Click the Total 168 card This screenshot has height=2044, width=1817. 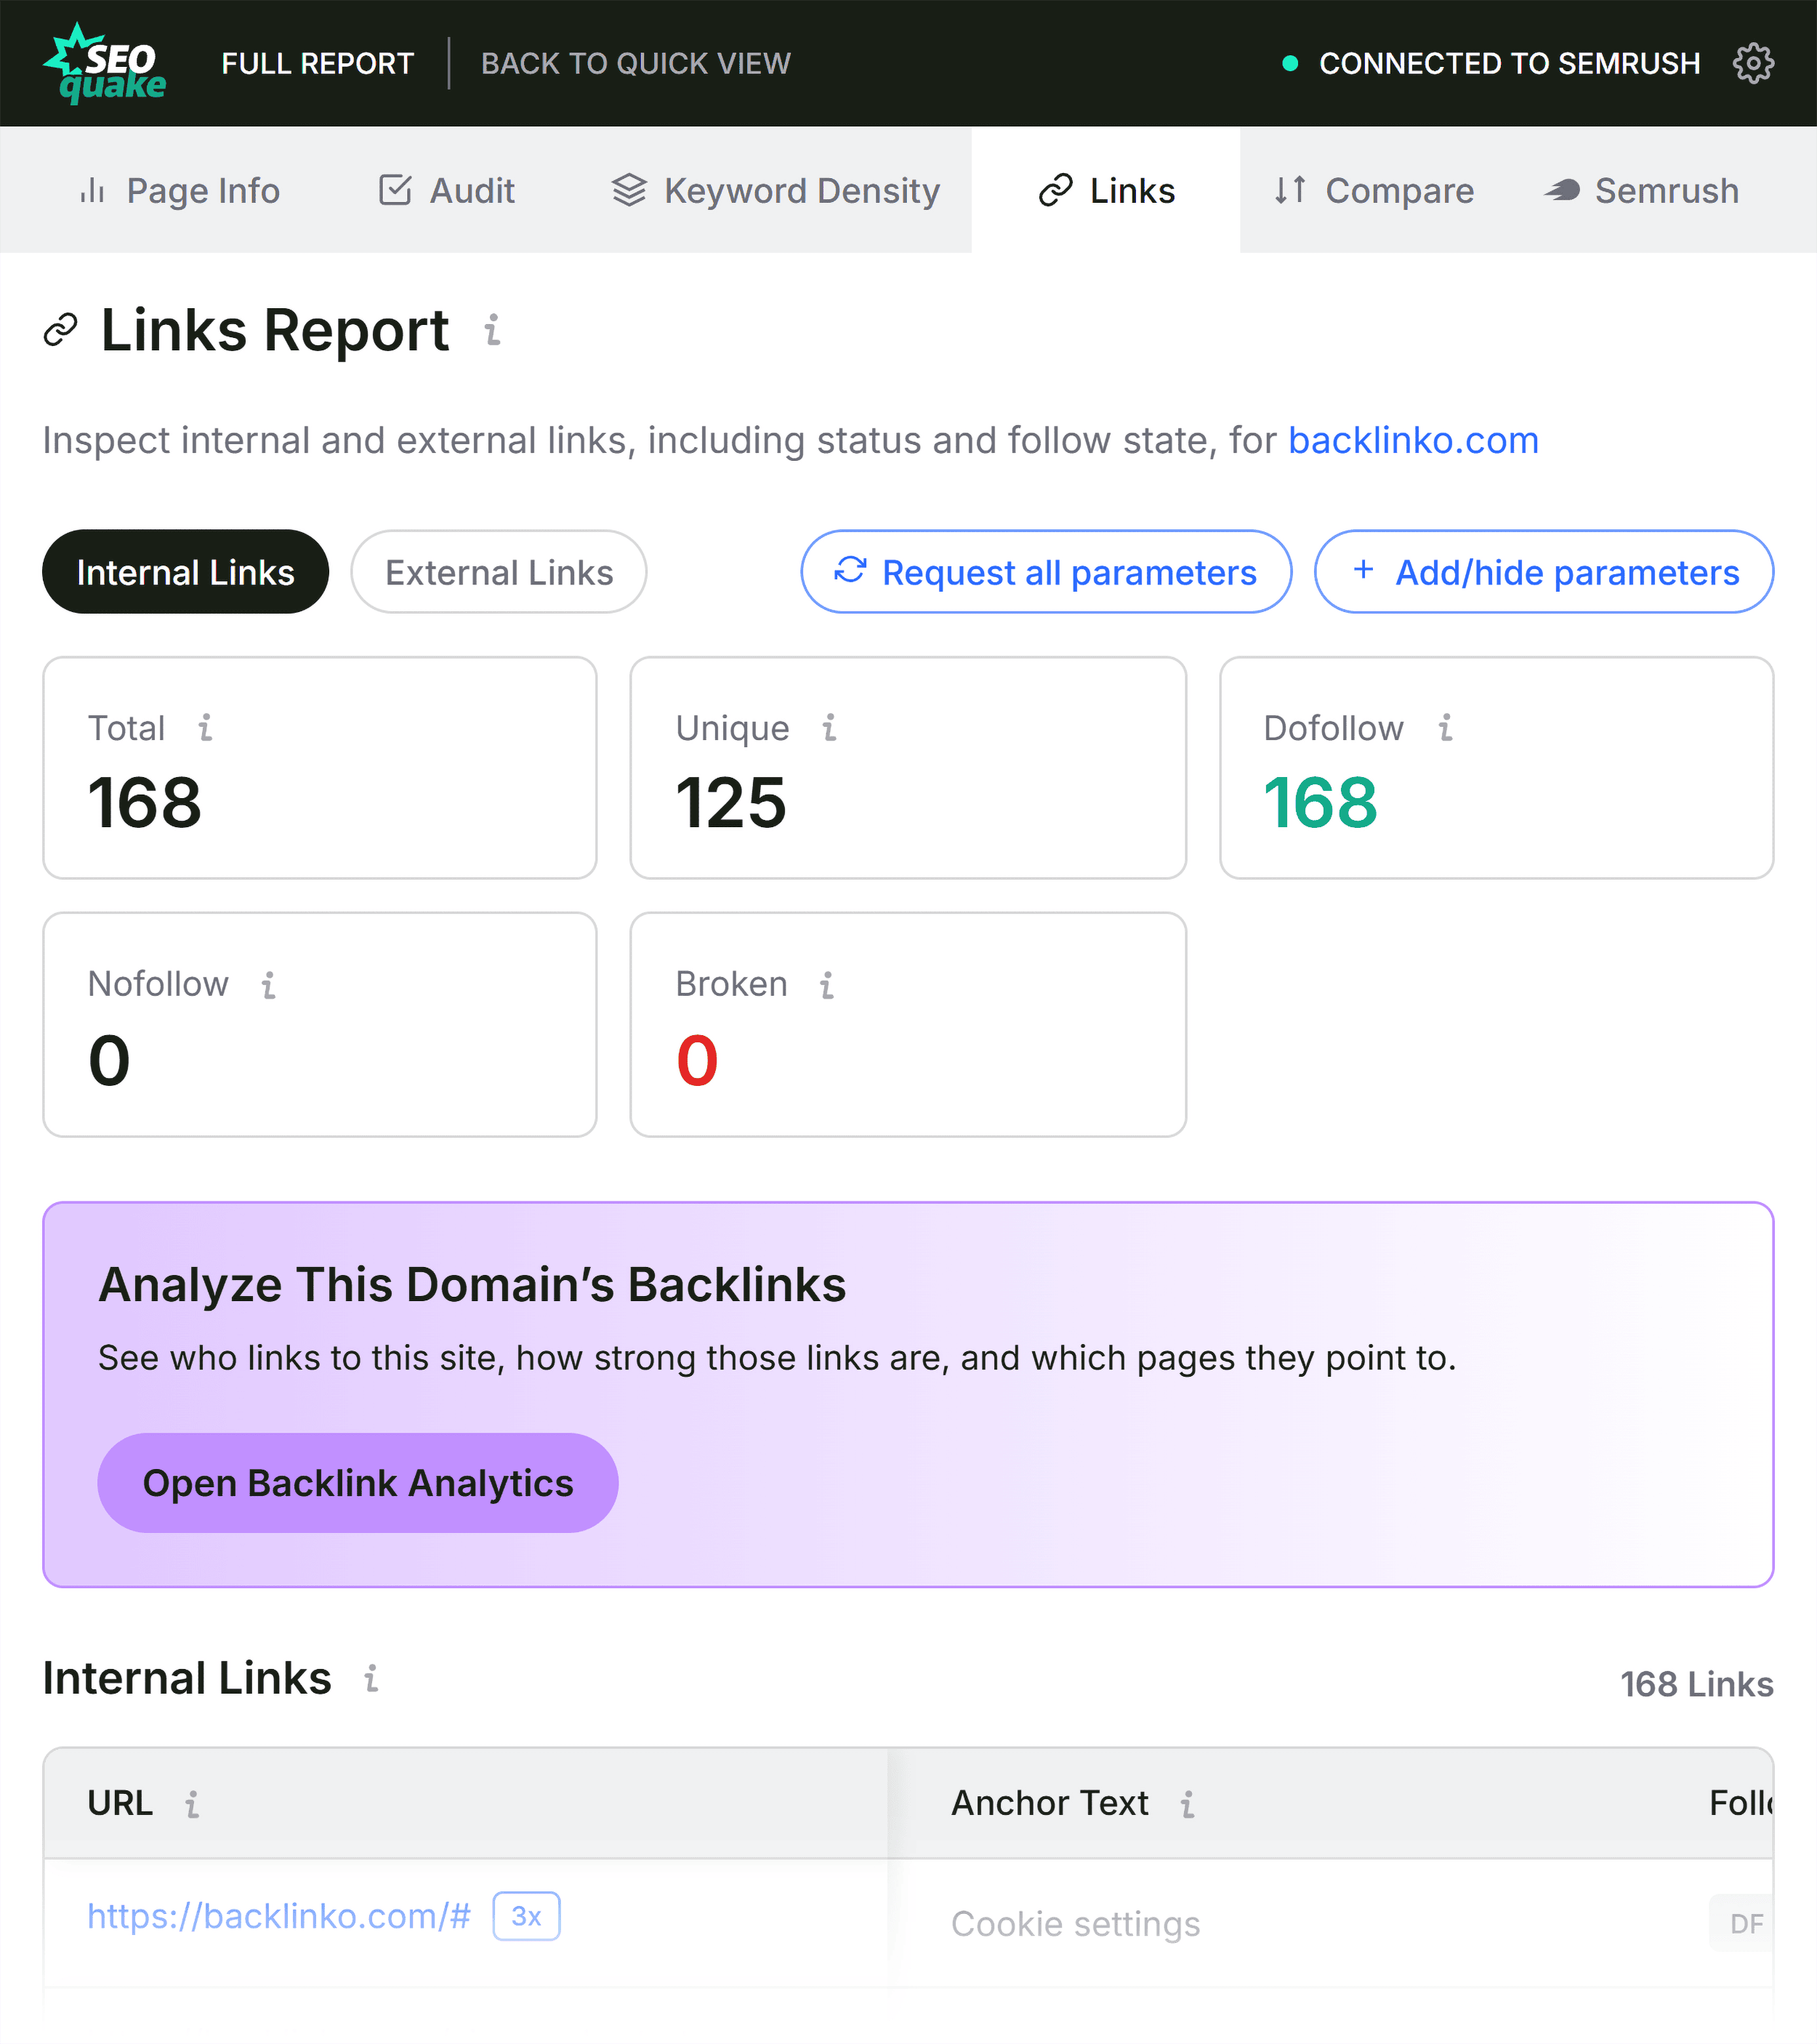320,768
